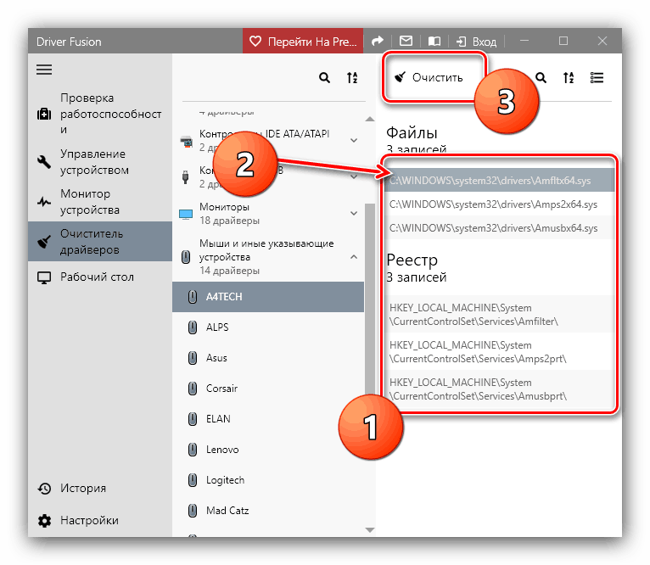Click Перейти На Premium button
650x565 pixels.
(x=303, y=41)
